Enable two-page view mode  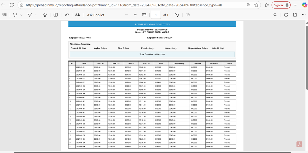[188, 15]
